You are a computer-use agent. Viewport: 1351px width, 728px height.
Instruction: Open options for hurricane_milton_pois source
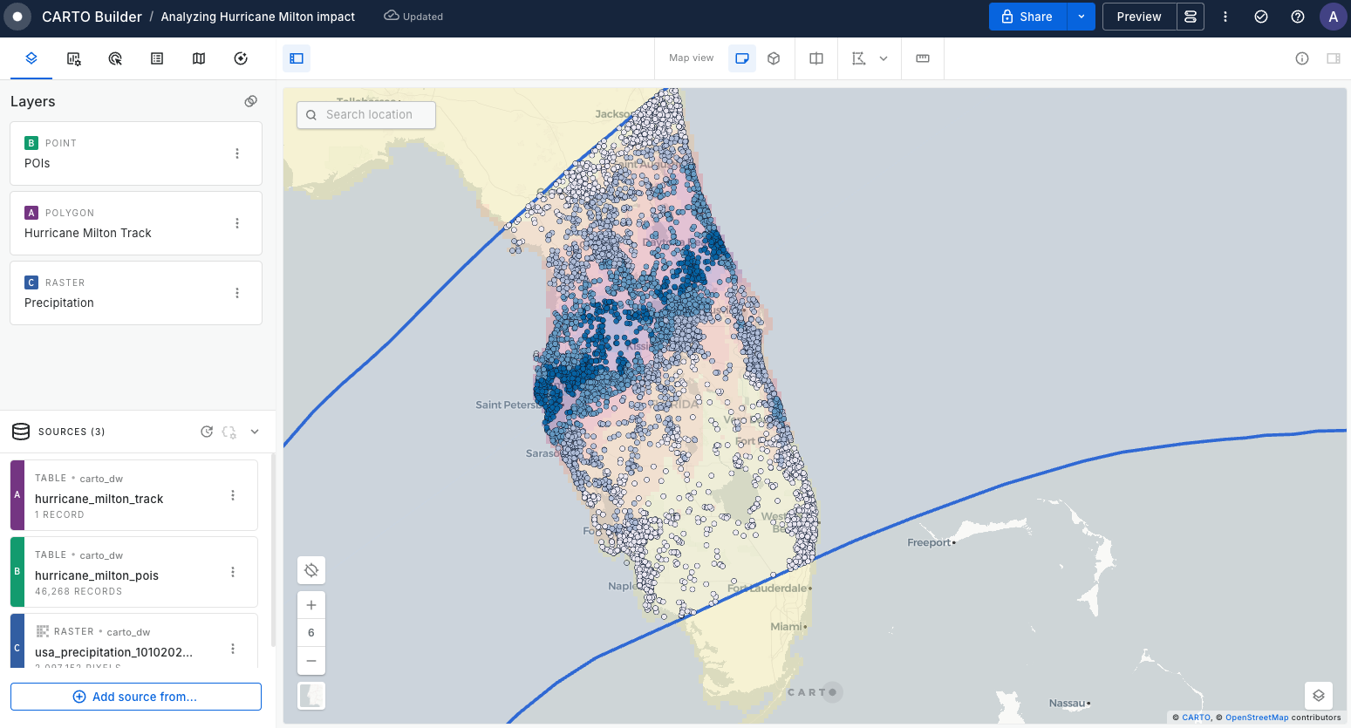tap(233, 572)
